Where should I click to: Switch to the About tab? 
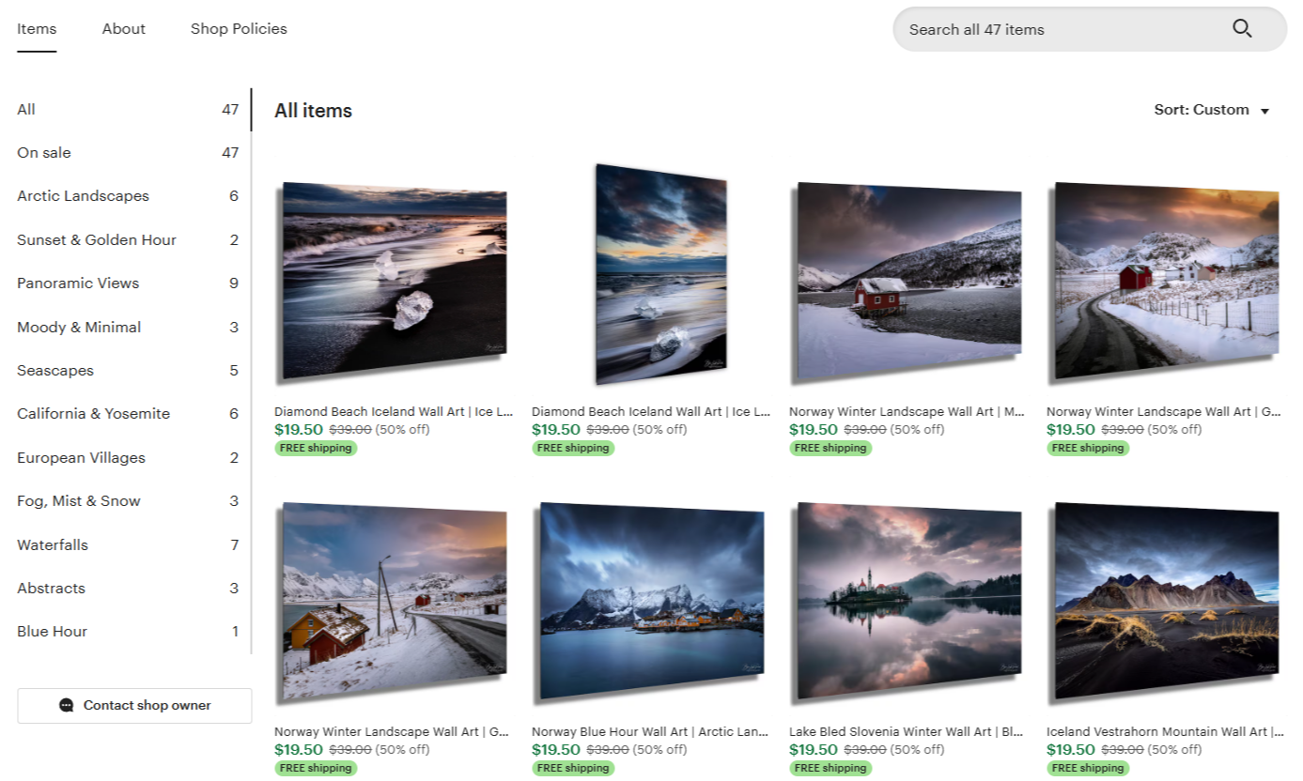(x=124, y=29)
